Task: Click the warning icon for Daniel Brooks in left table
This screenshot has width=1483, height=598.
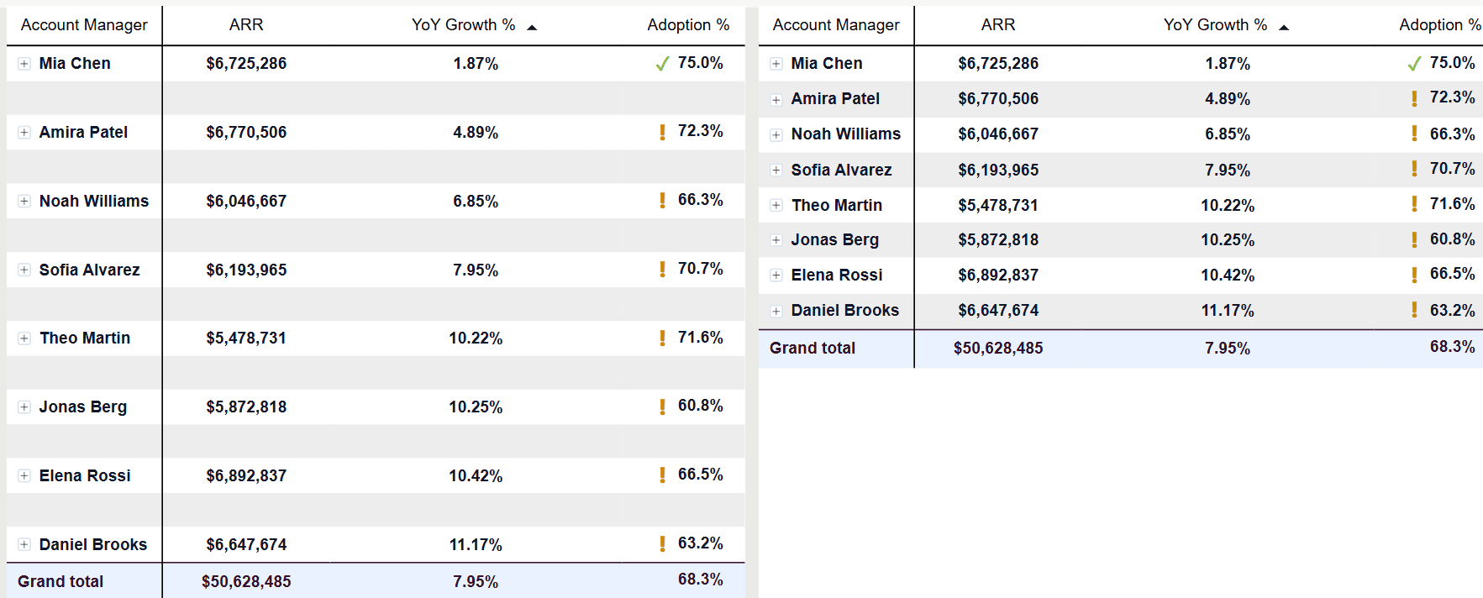Action: (x=662, y=544)
